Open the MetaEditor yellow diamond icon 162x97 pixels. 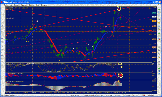[159, 36]
